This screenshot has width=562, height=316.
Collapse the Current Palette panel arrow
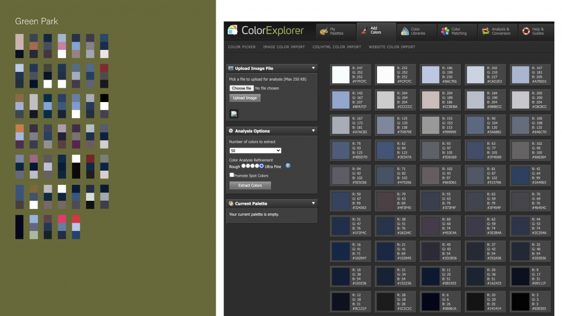(x=313, y=203)
